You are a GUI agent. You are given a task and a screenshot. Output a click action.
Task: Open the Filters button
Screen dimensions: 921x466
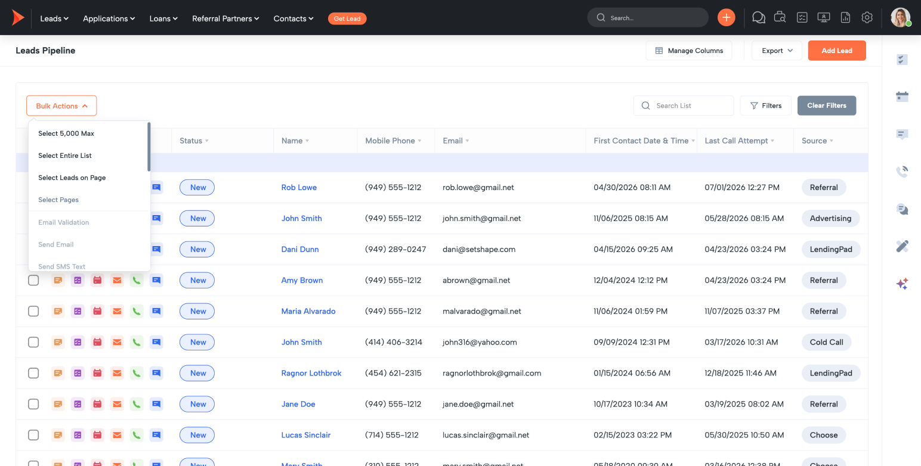coord(766,105)
